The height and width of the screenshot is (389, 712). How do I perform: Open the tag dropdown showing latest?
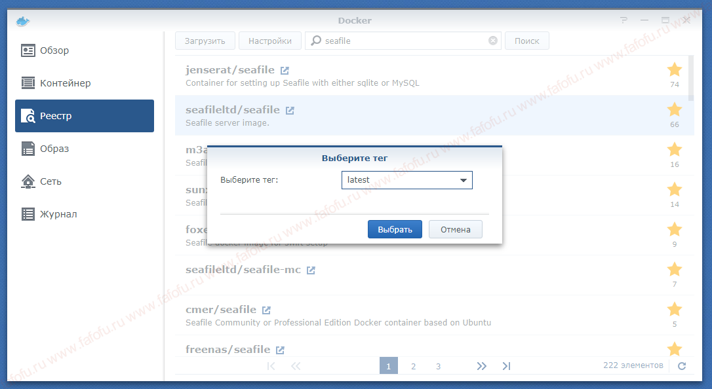click(407, 180)
